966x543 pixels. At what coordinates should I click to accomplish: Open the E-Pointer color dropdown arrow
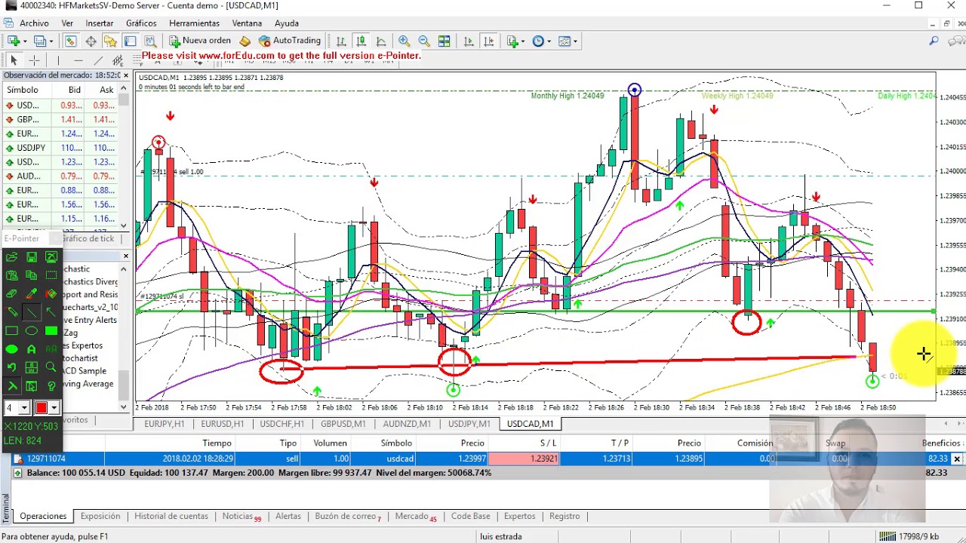54,408
